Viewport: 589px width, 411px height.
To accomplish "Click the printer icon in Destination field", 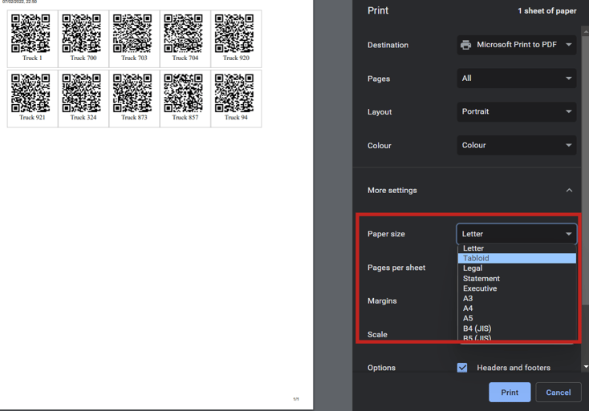I will tap(465, 45).
